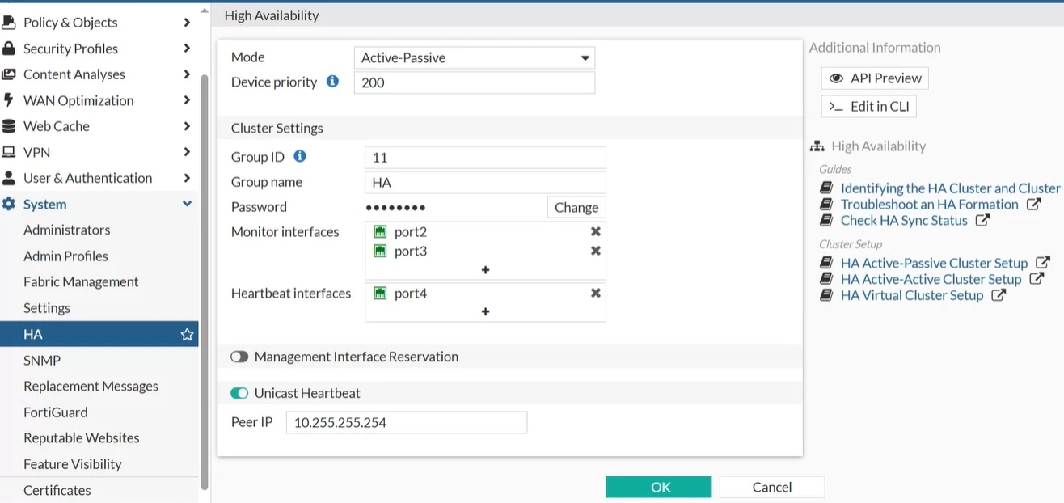This screenshot has width=1064, height=503.
Task: Open Identifying the HA Cluster guide link
Action: pos(950,188)
